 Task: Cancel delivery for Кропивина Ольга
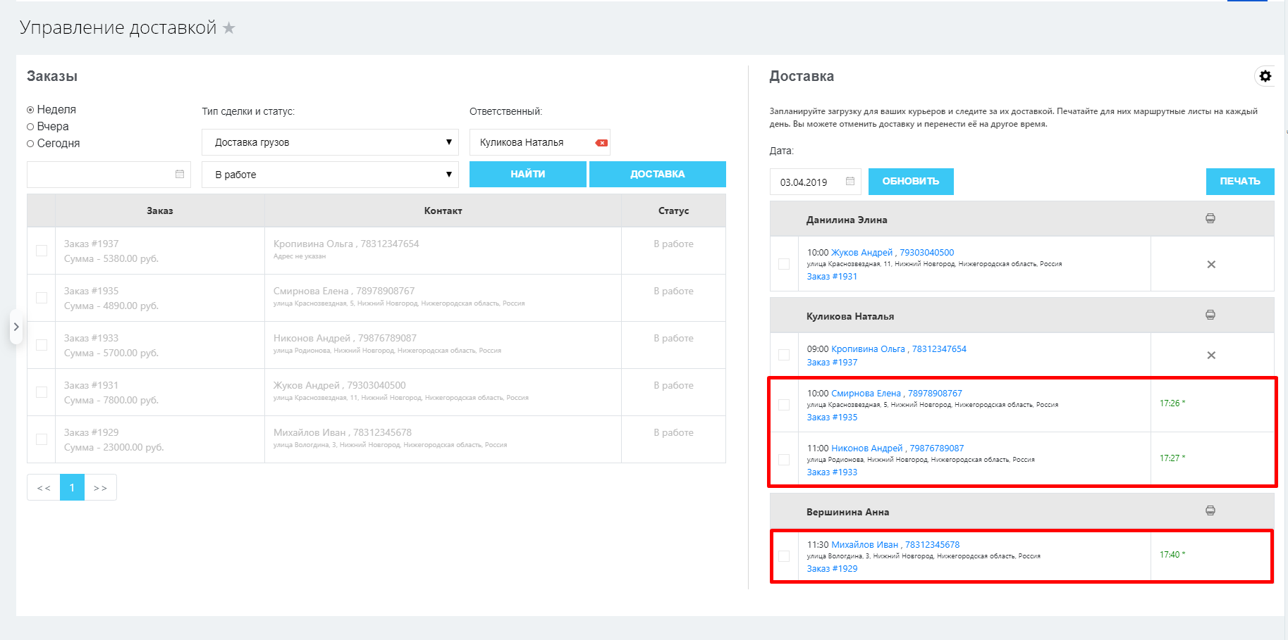(x=1211, y=356)
